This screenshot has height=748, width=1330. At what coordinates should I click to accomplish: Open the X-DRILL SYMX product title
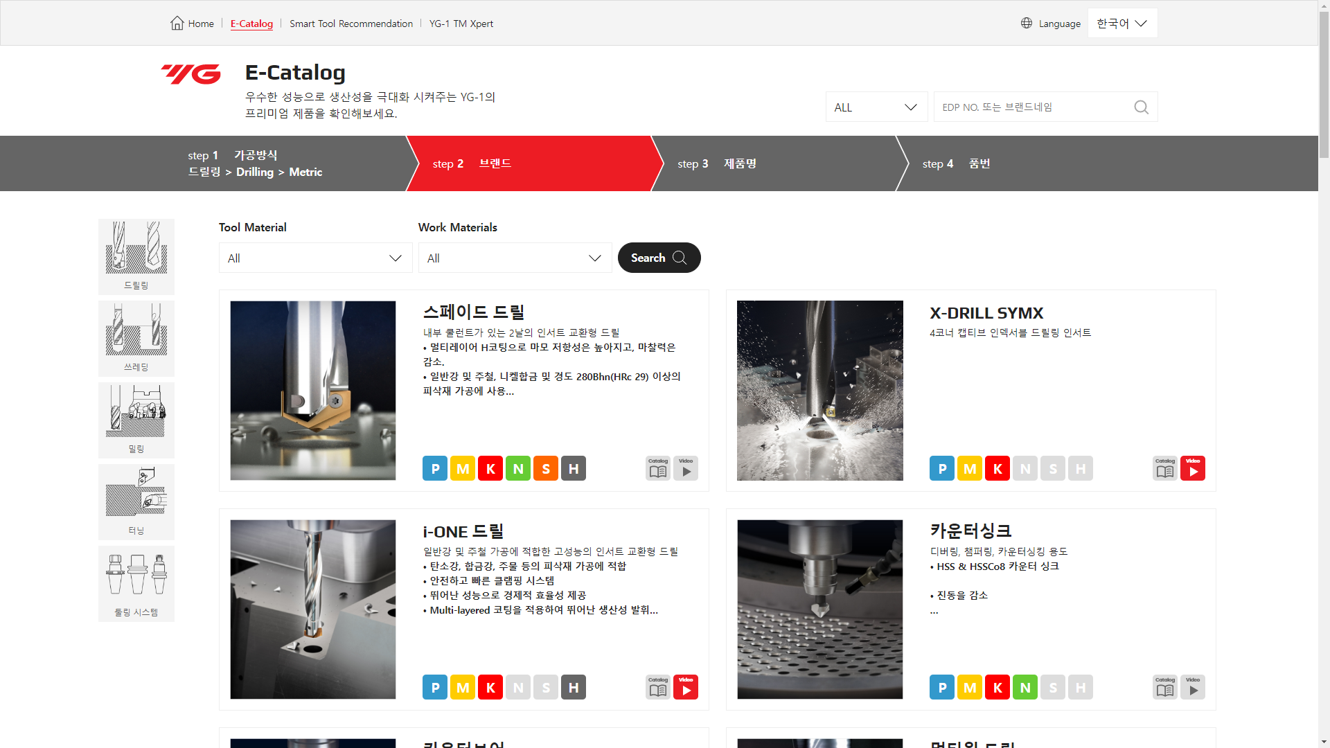tap(986, 313)
